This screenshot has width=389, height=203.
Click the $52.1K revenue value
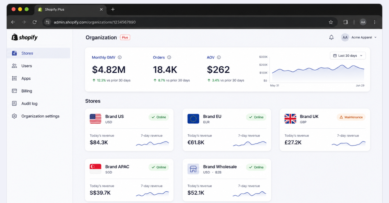click(196, 193)
